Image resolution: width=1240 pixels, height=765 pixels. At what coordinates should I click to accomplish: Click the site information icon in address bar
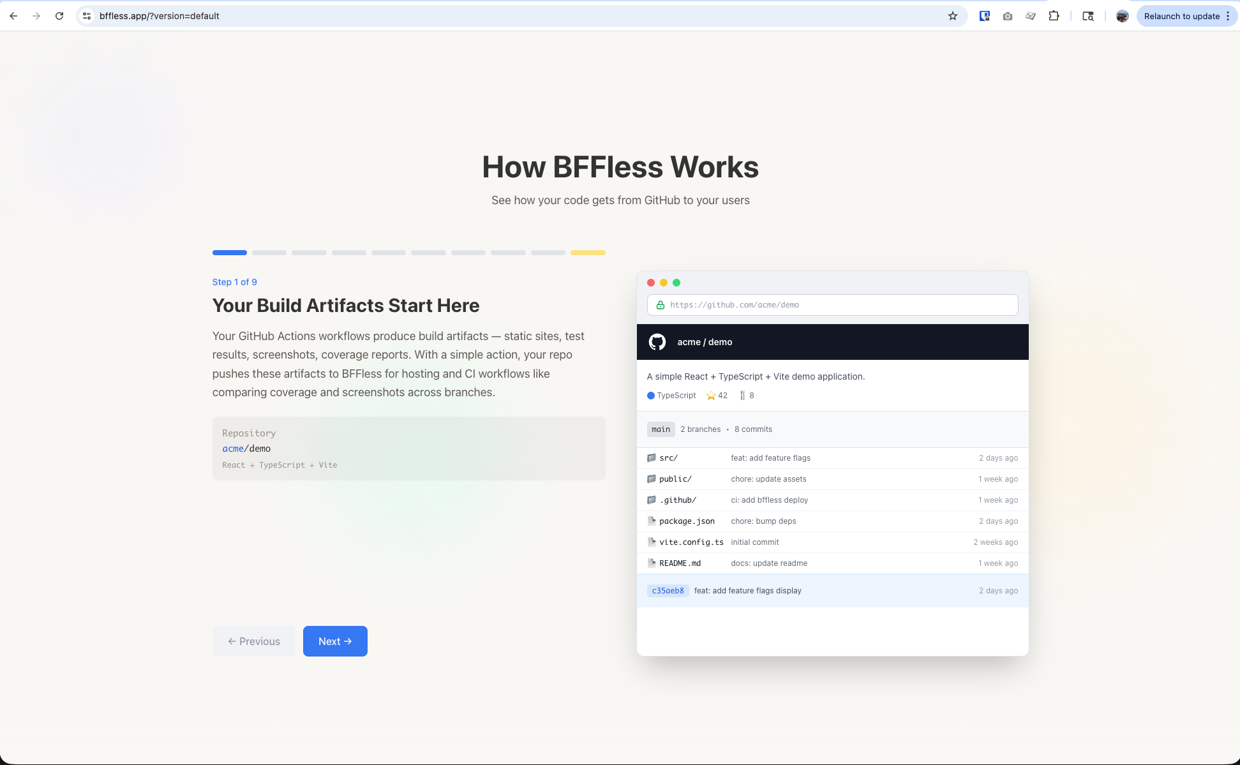pyautogui.click(x=87, y=16)
